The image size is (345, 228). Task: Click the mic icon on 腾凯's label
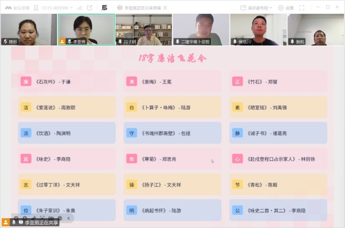292,41
